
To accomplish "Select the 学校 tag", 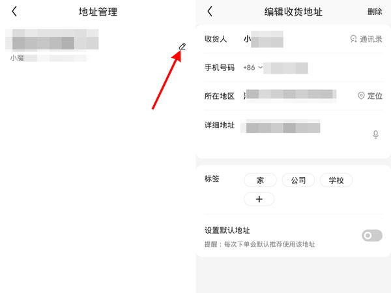I will (336, 180).
